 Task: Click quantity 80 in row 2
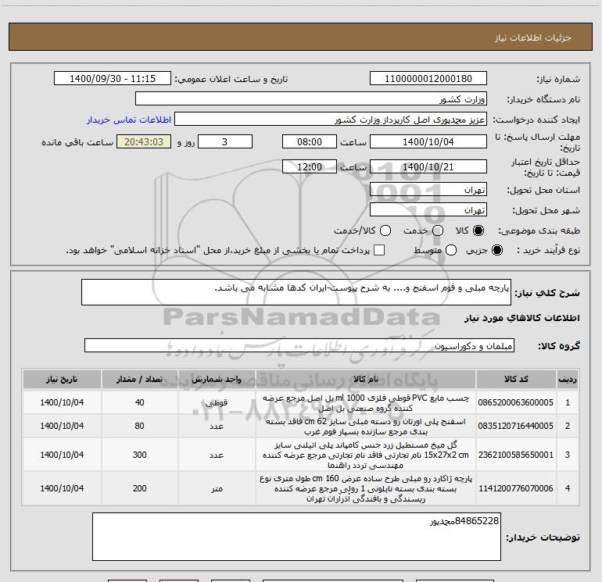pyautogui.click(x=139, y=426)
